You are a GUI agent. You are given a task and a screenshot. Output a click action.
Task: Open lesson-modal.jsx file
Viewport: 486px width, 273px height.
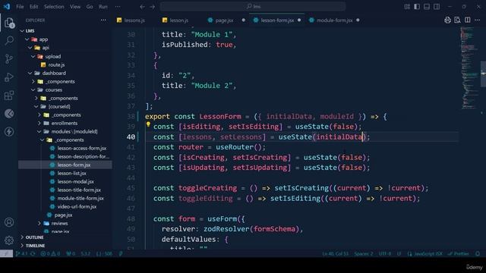(75, 182)
